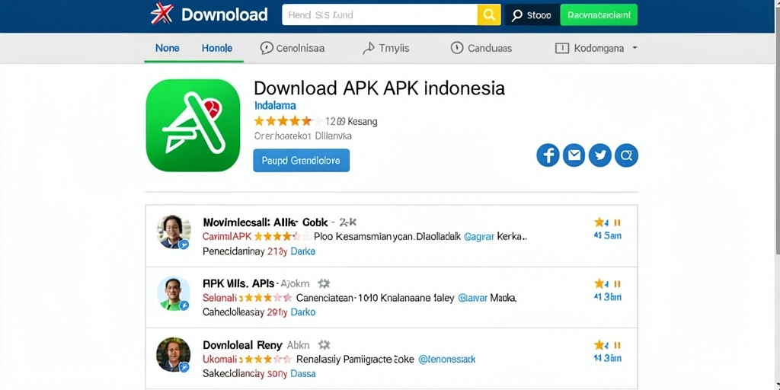Click avatar of the Movimleosall reviewer
This screenshot has height=390, width=780.
(174, 232)
